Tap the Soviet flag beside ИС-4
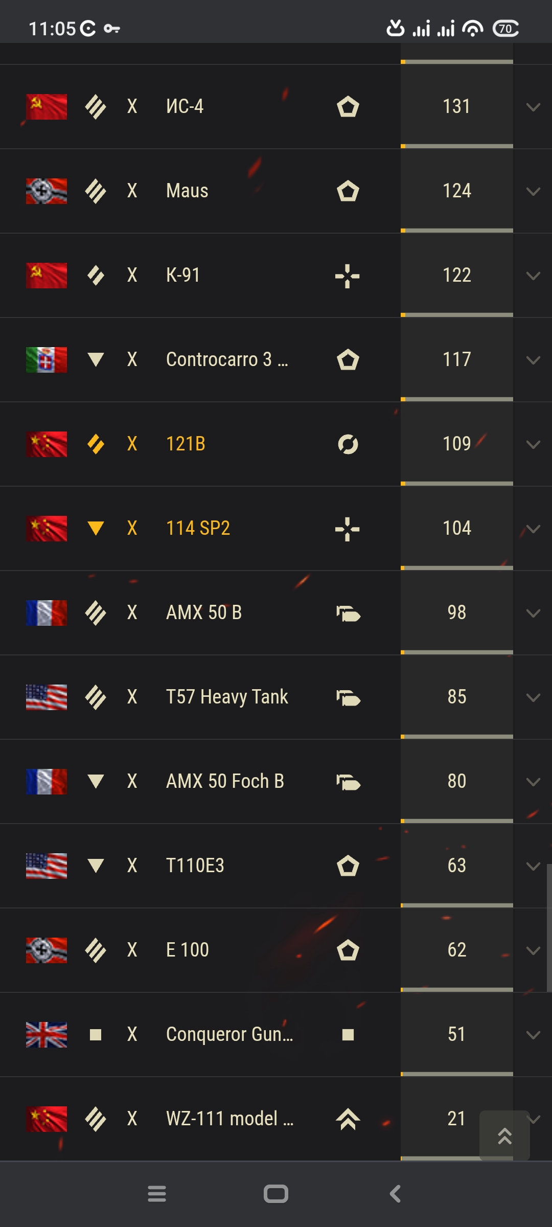Image resolution: width=552 pixels, height=1227 pixels. pyautogui.click(x=47, y=107)
